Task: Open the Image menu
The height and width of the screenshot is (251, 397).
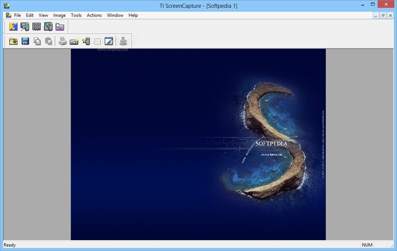Action: click(x=60, y=15)
